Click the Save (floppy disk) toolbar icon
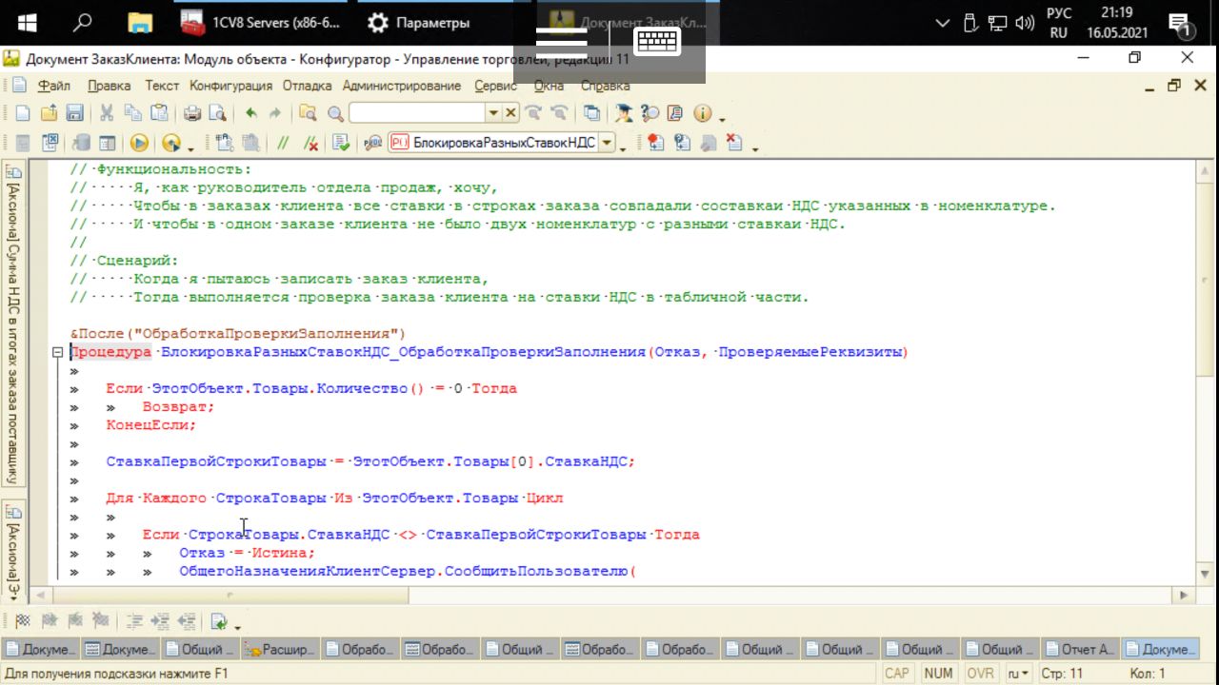 [x=73, y=113]
